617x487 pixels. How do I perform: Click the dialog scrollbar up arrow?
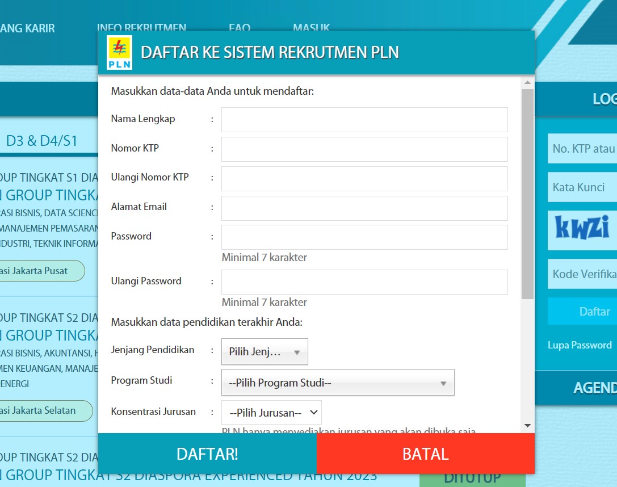click(527, 83)
